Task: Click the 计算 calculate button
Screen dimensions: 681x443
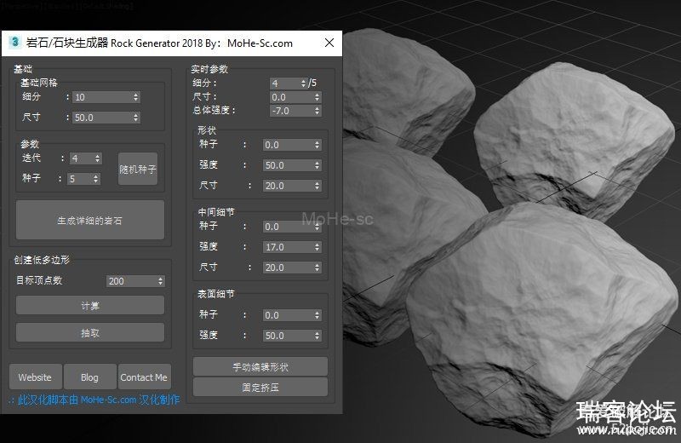Action: coord(90,305)
